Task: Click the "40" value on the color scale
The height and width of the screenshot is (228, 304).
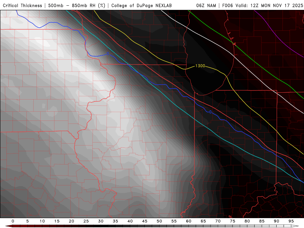Action: pos(130,221)
